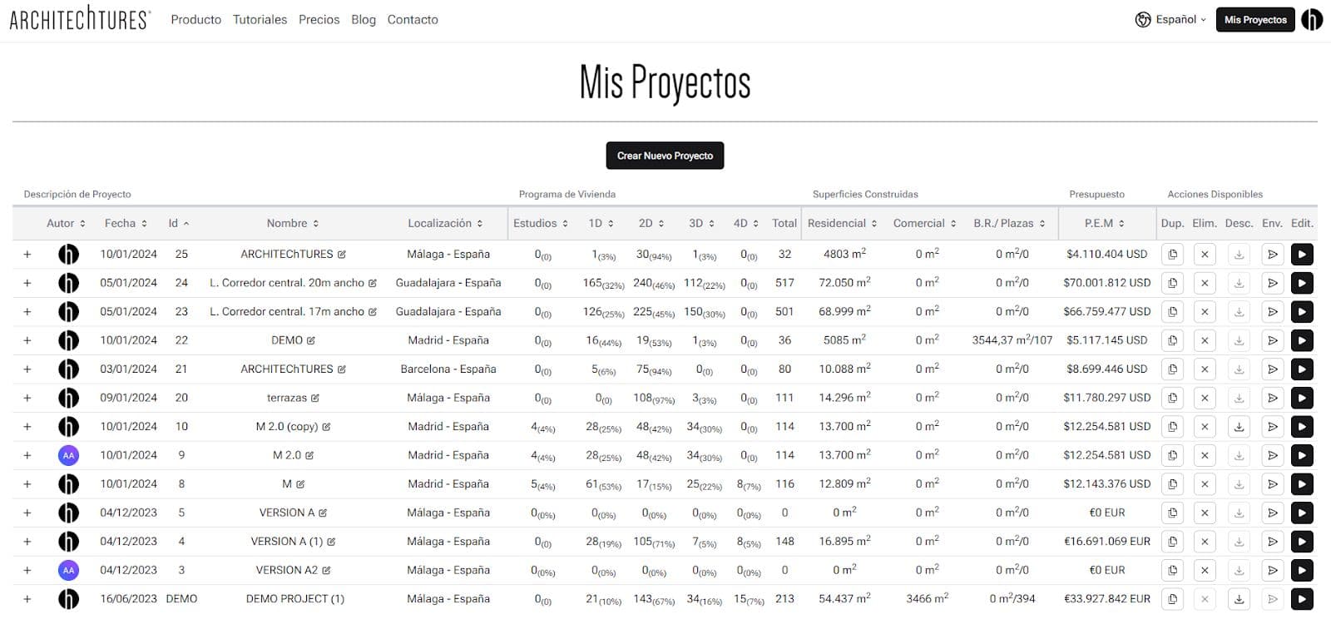Expand row of project Id 24
Screen dimensions: 1331x639
click(27, 283)
